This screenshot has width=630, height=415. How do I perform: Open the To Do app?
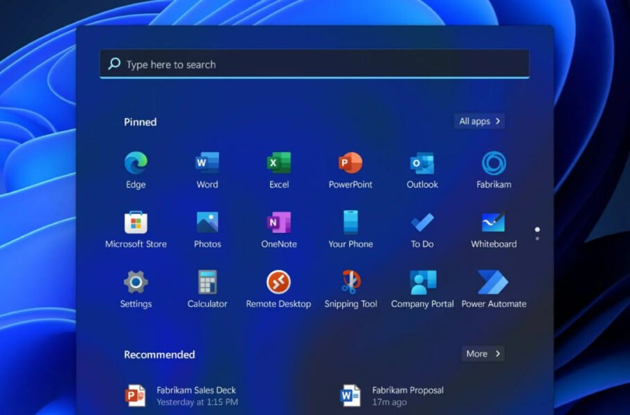tap(422, 229)
